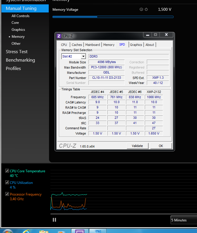Close the CPU-Z window

click(166, 35)
